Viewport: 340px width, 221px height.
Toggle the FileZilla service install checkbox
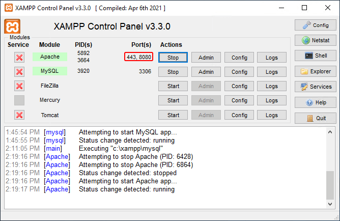pos(19,86)
